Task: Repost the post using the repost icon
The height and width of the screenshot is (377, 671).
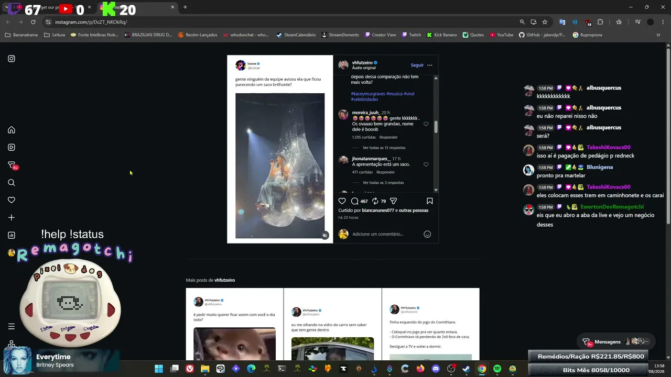Action: click(x=375, y=201)
